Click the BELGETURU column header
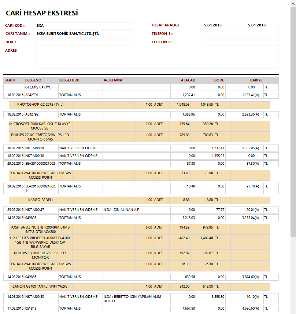Image resolution: width=296 pixels, height=314 pixels. tap(69, 80)
